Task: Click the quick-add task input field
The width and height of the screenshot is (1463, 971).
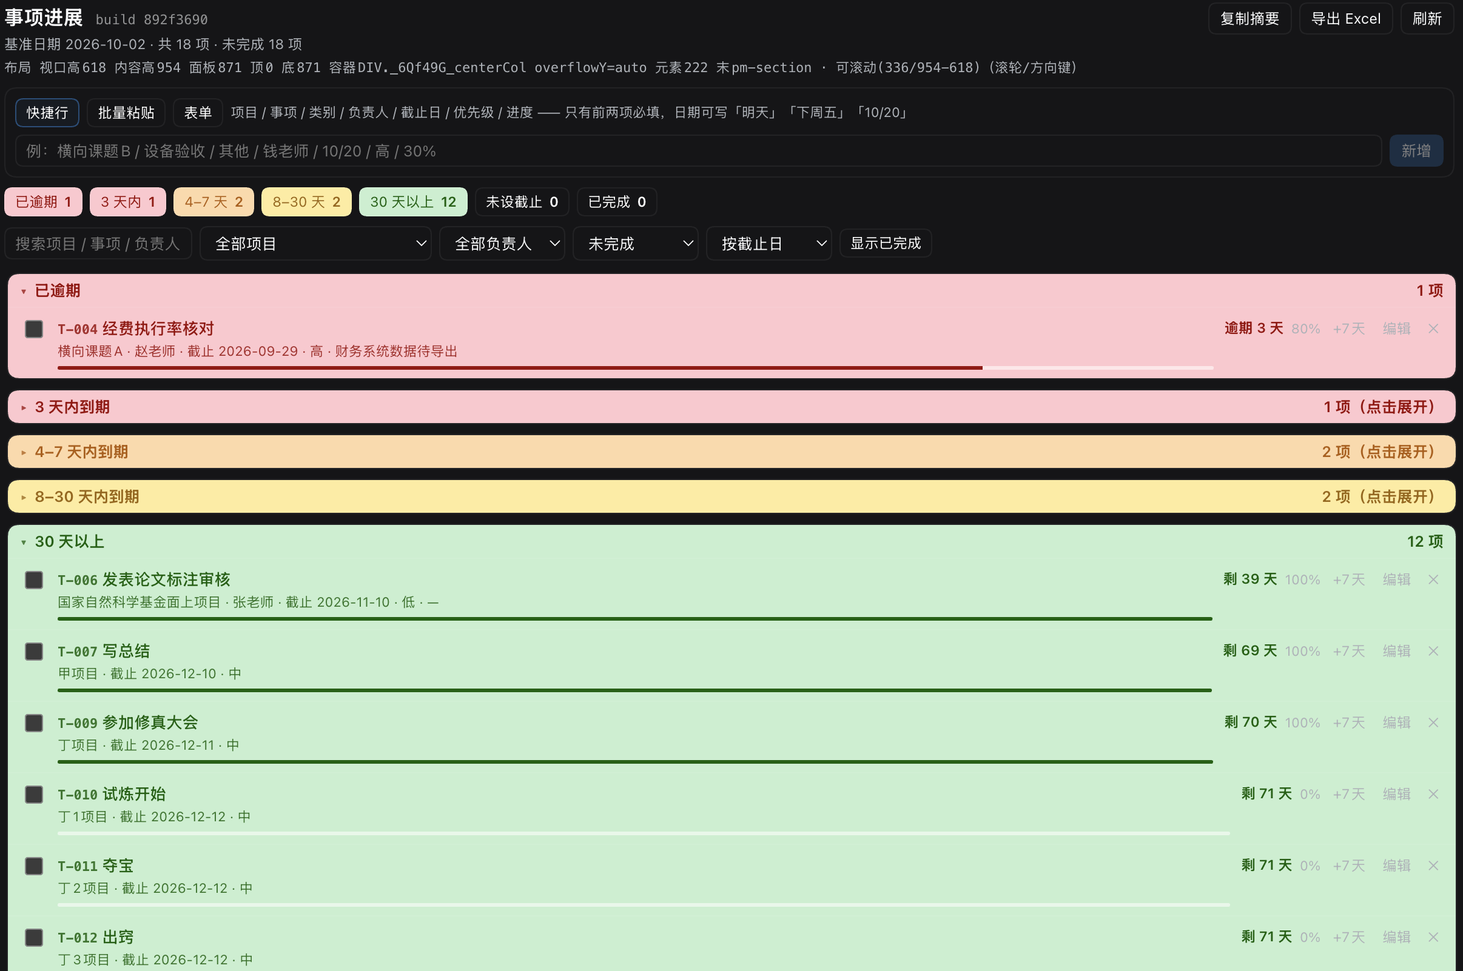Action: point(698,150)
